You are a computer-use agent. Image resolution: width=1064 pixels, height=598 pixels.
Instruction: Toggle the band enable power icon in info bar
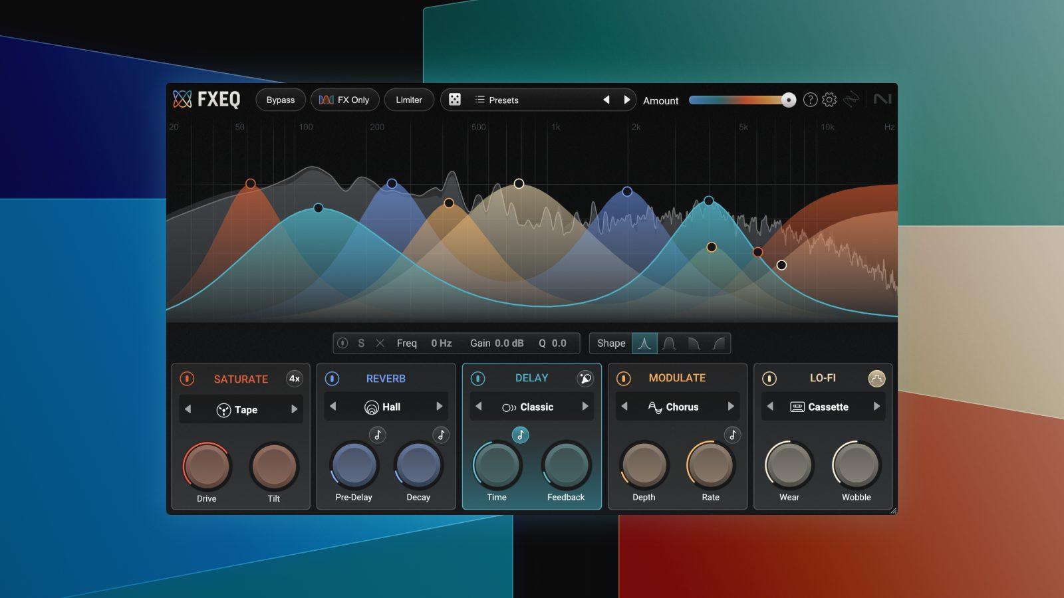point(342,344)
